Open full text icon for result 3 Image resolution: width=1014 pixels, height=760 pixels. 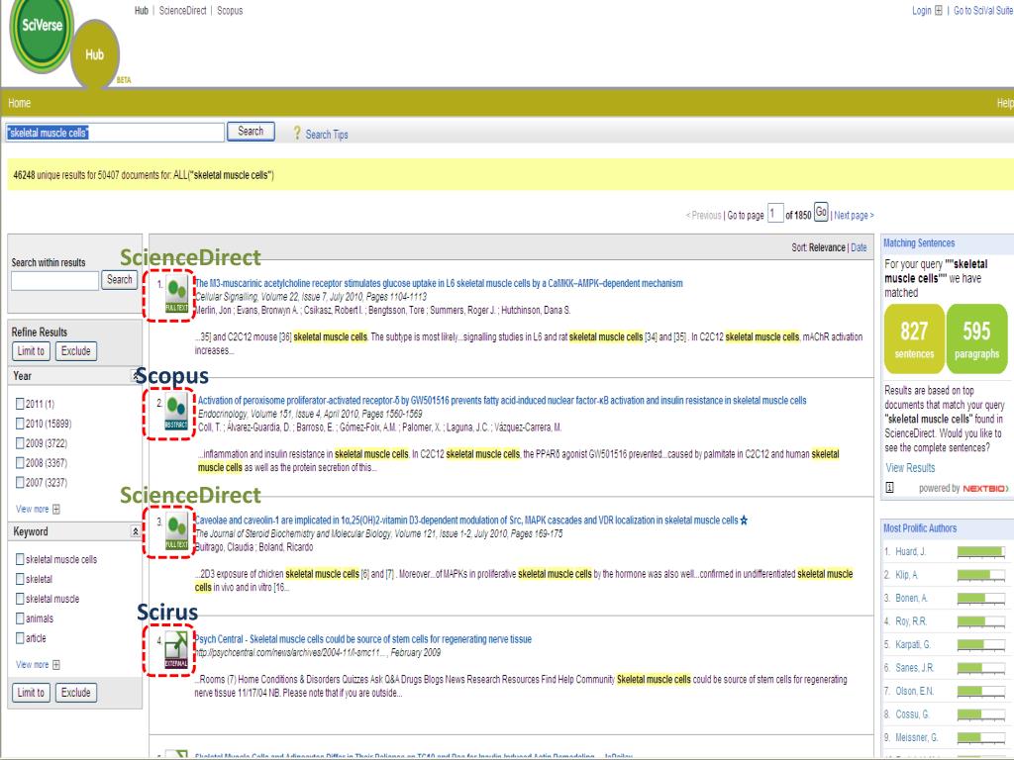point(176,531)
